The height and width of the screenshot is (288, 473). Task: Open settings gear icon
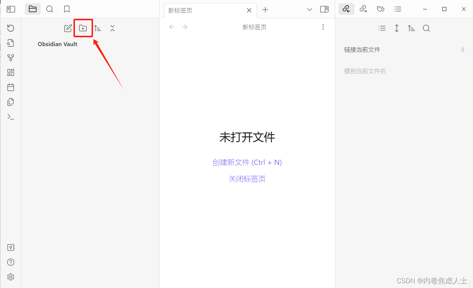(11, 277)
